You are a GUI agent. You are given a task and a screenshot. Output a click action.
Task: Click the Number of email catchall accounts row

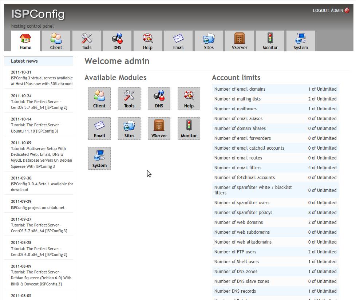pyautogui.click(x=276, y=148)
